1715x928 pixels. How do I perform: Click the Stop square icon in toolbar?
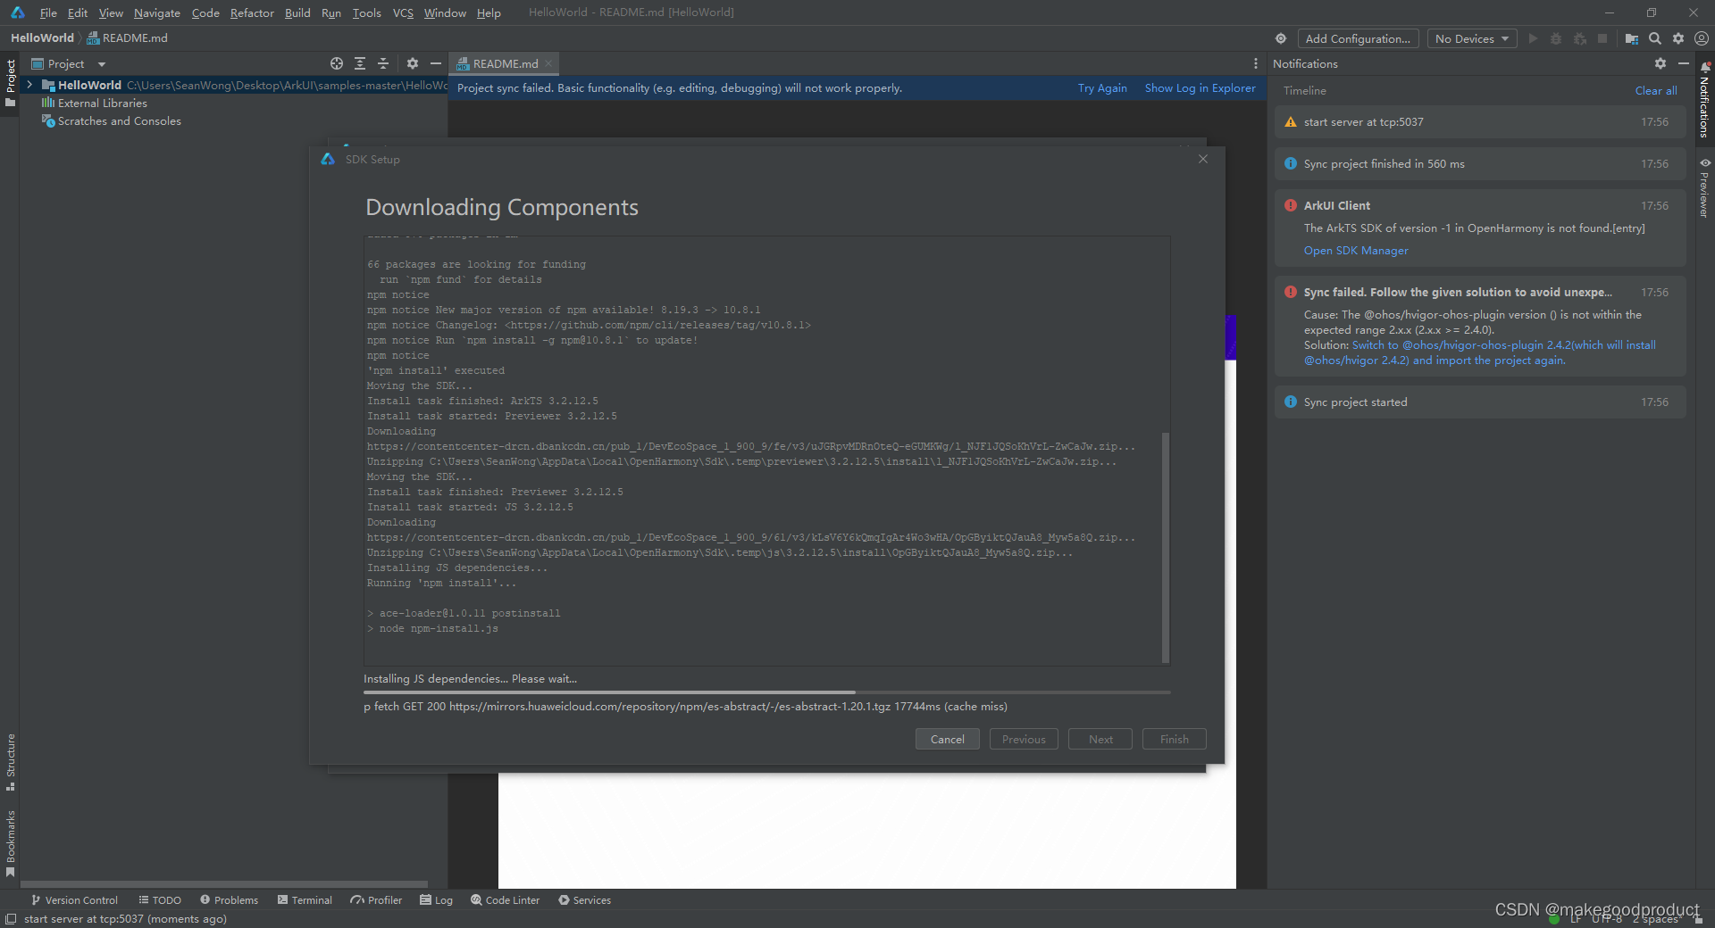click(x=1602, y=38)
